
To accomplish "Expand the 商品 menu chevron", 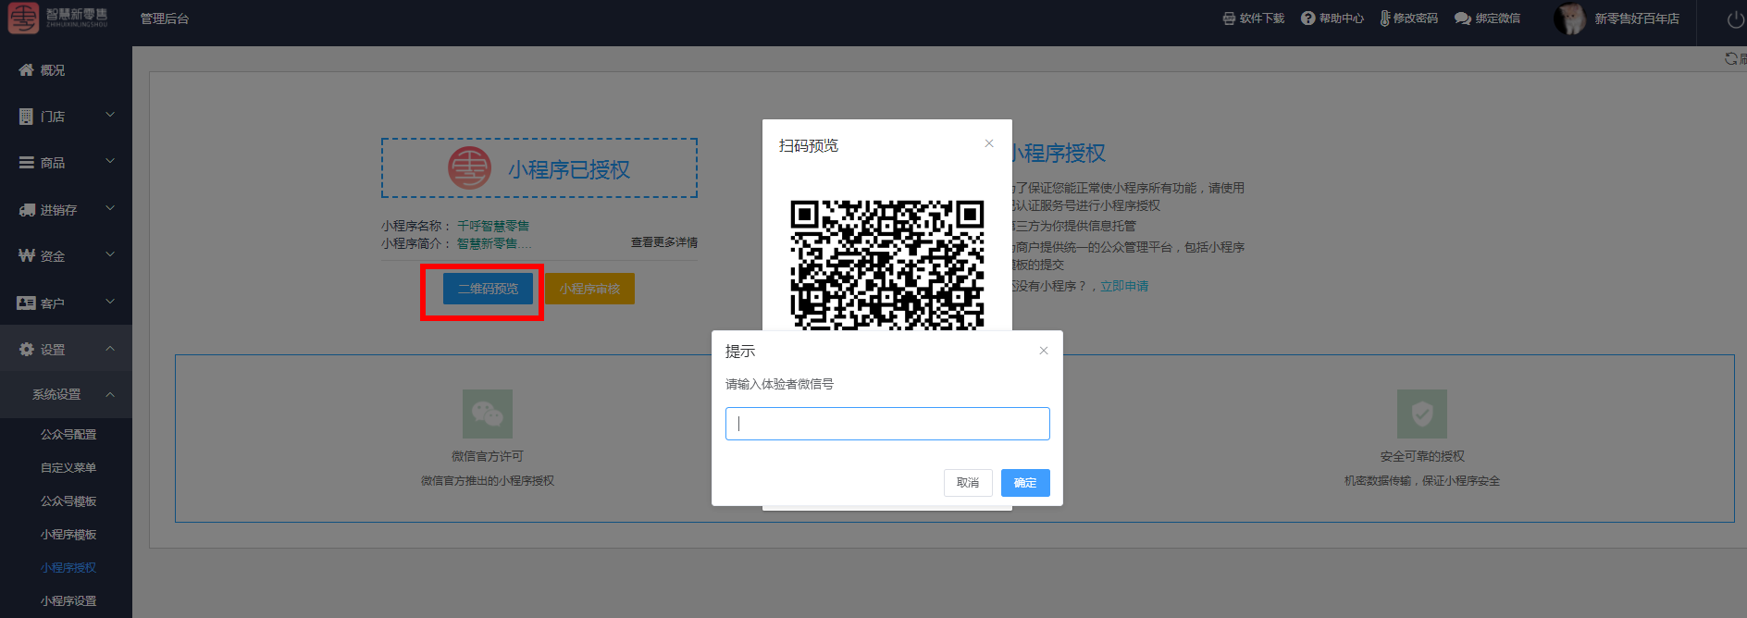I will pyautogui.click(x=110, y=161).
